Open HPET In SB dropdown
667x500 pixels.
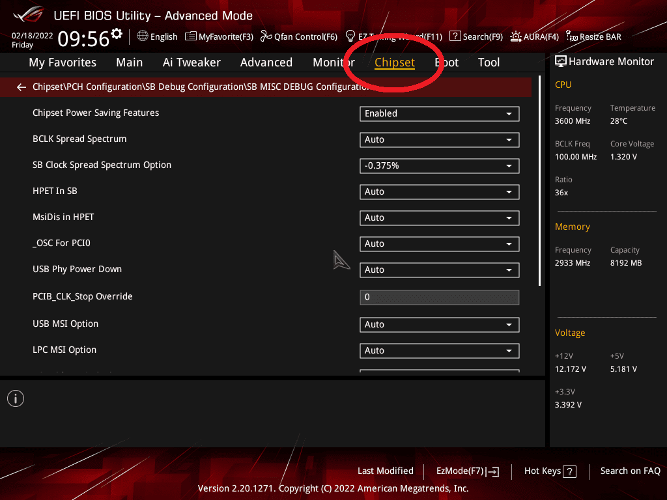coord(440,192)
